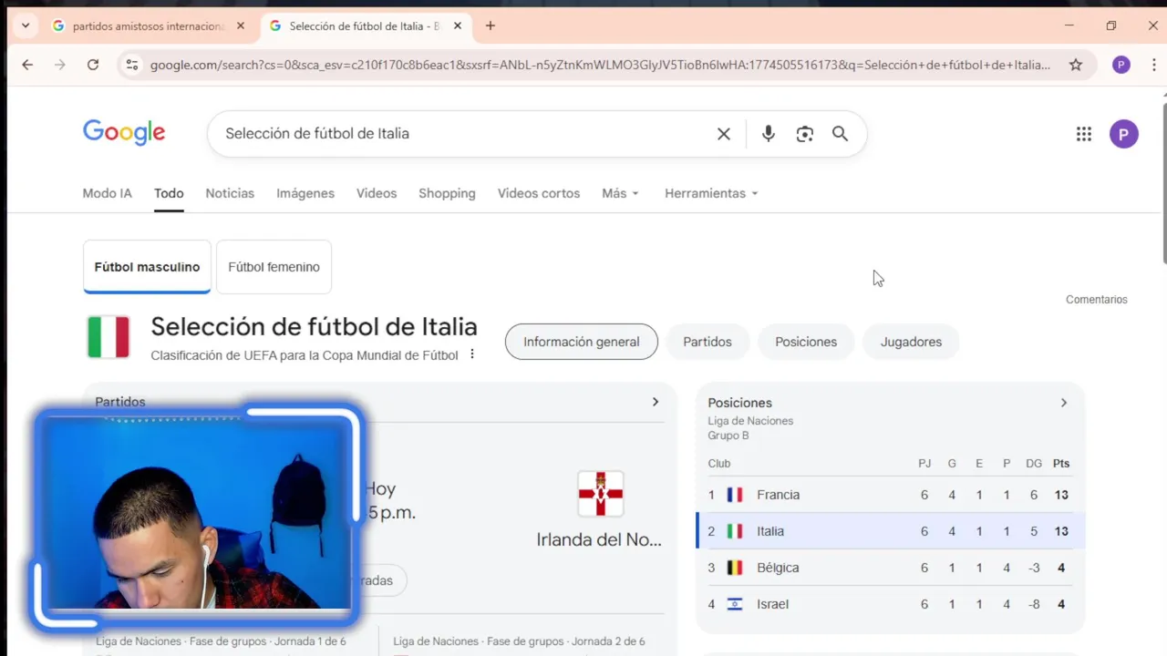Viewport: 1167px width, 656px height.
Task: Open Noticias results tab
Action: [230, 193]
